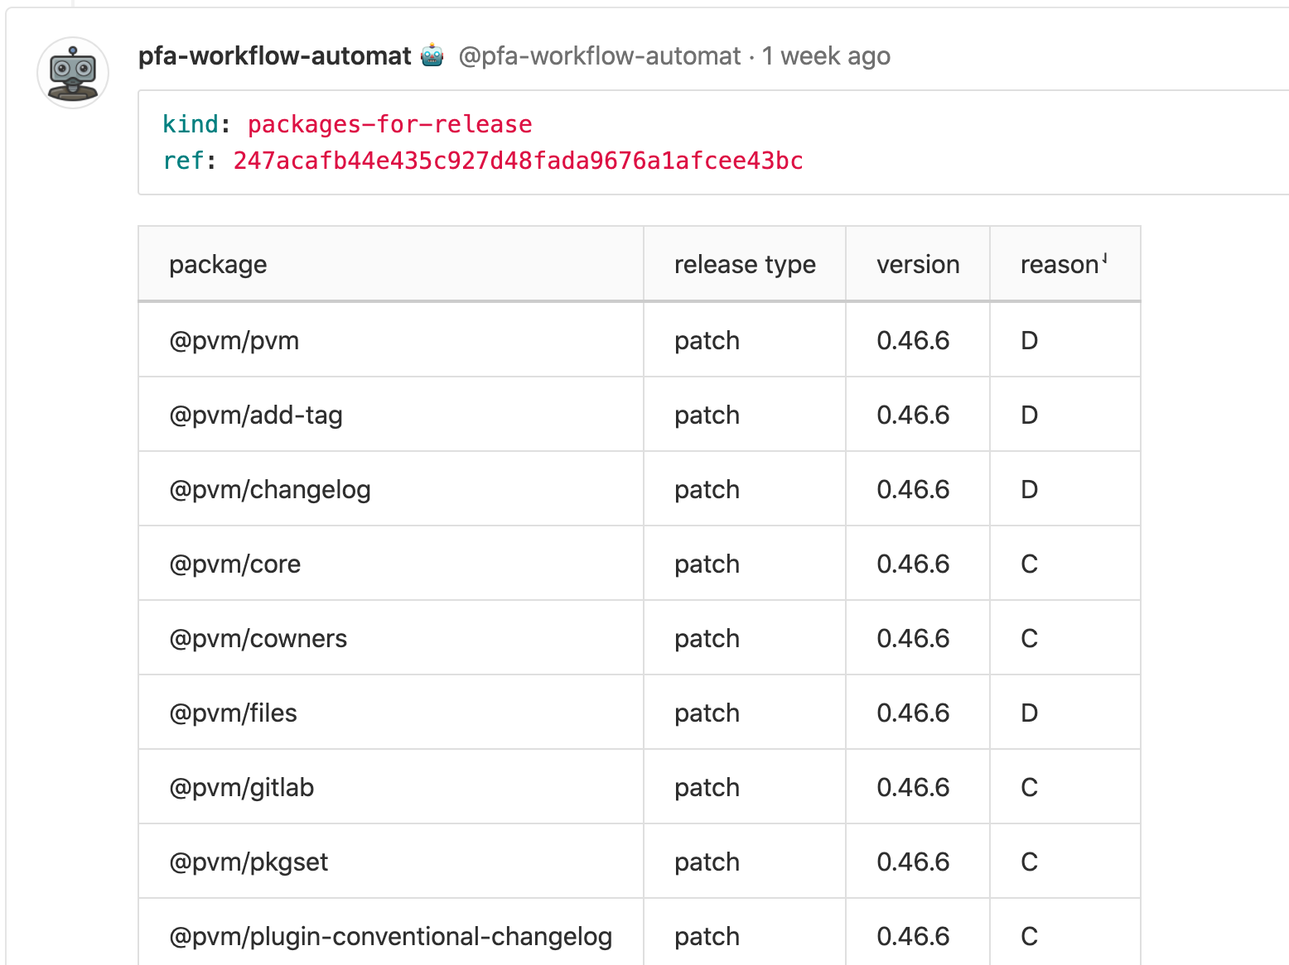The image size is (1289, 965).
Task: Click version 0.46.6 in @pvm/gitlab row
Action: (x=913, y=787)
